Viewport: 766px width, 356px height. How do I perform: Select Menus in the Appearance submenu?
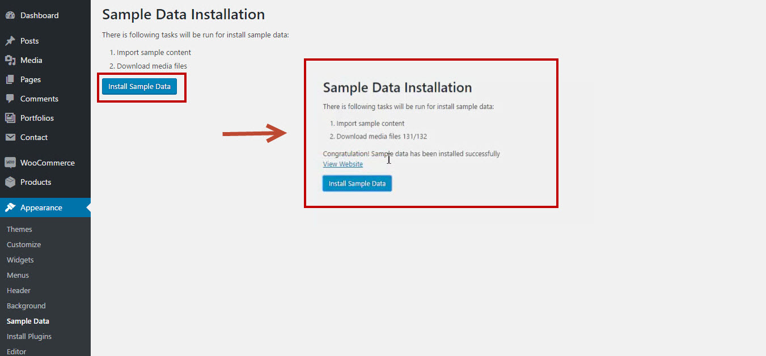tap(18, 275)
